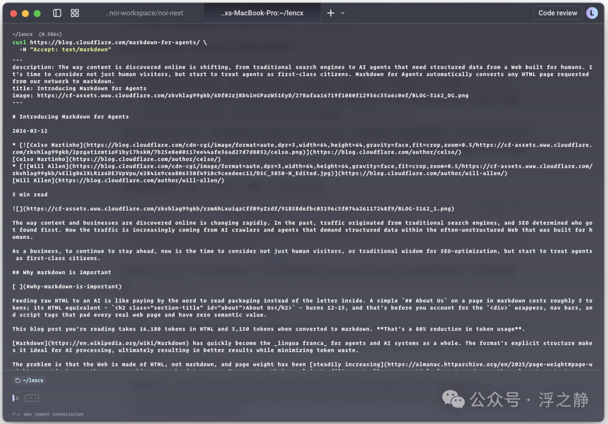
Task: Open the "L" user avatar menu
Action: coord(592,13)
